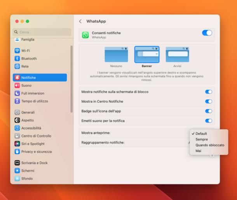
Task: Minimize the settings window
Action: [22, 21]
